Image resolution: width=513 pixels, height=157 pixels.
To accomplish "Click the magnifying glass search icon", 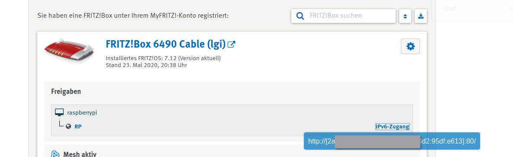I will point(300,16).
